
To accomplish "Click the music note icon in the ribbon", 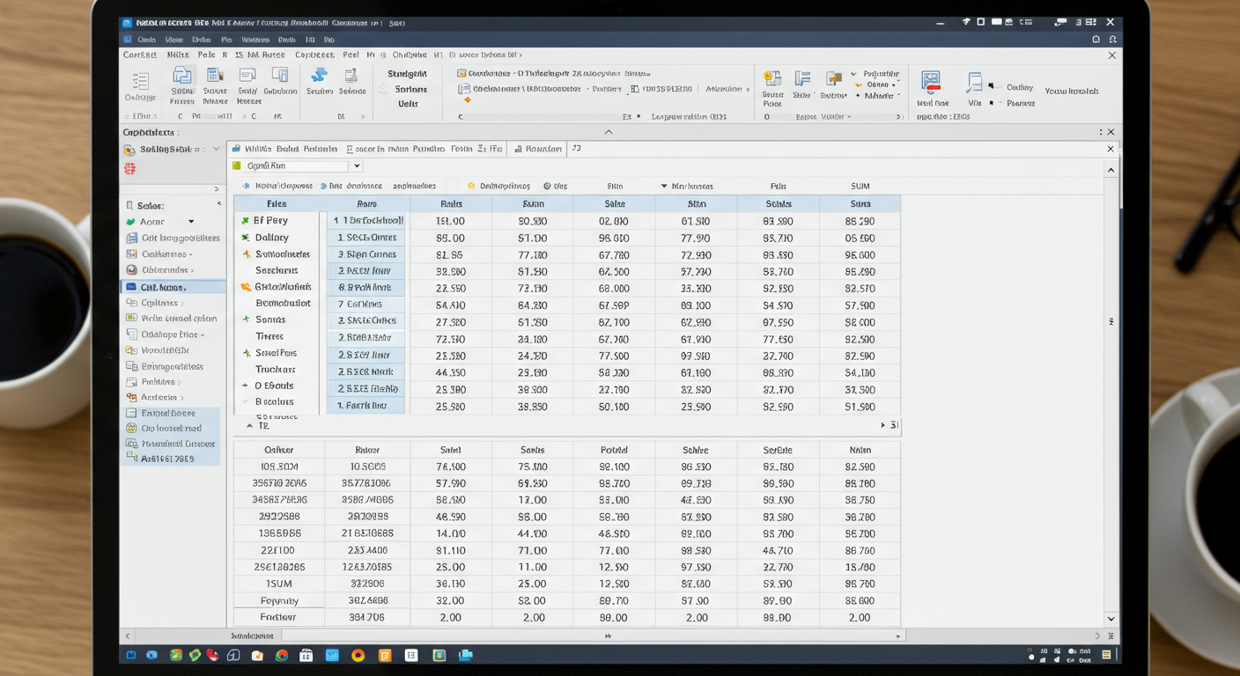I will (973, 83).
